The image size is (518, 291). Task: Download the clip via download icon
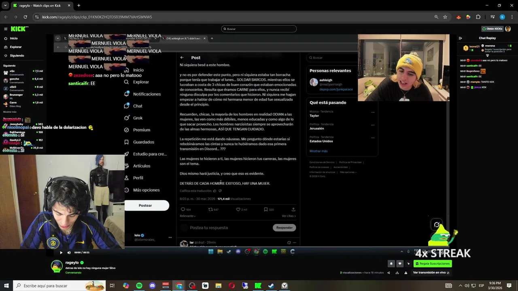click(x=397, y=273)
